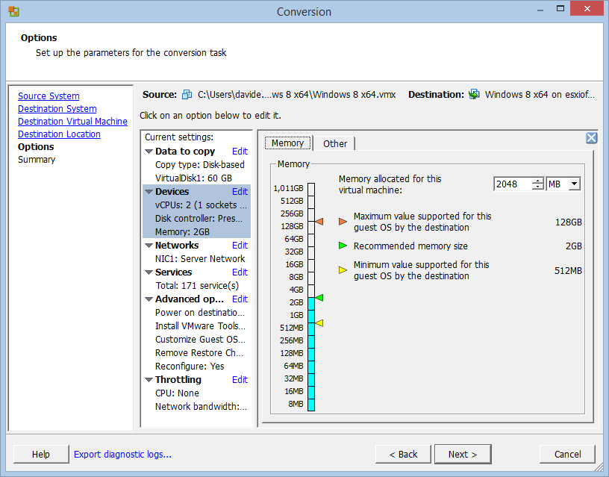Click the destination server icon
This screenshot has width=609, height=477.
click(474, 94)
